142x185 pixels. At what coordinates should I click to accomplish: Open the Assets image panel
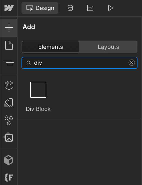tap(8, 137)
